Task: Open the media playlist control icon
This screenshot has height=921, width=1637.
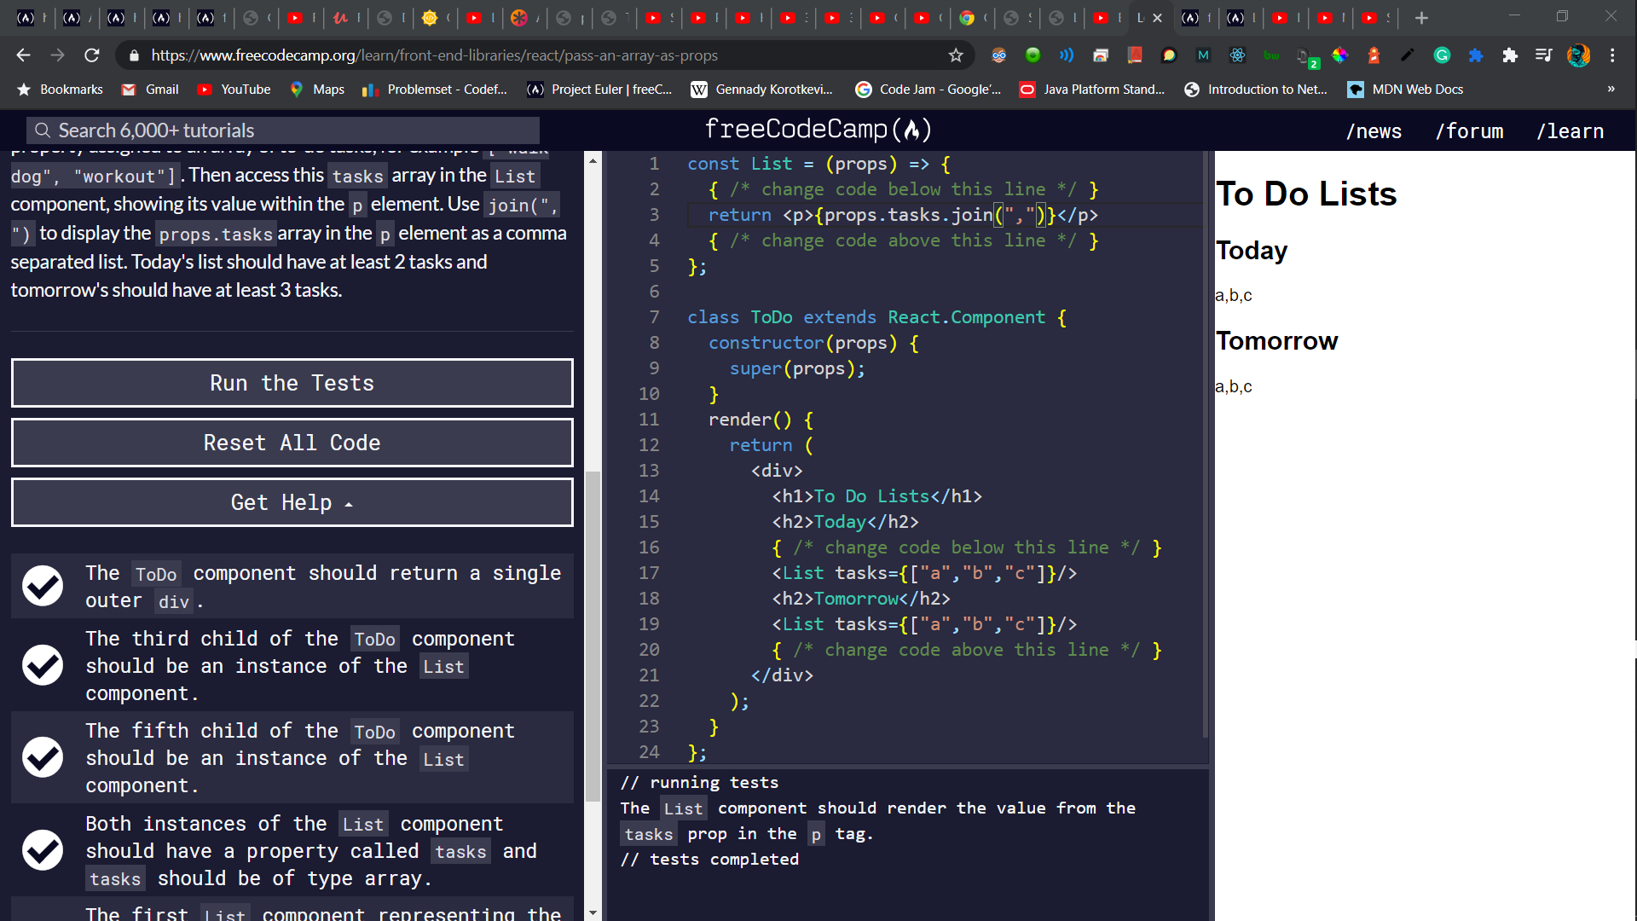Action: tap(1543, 55)
